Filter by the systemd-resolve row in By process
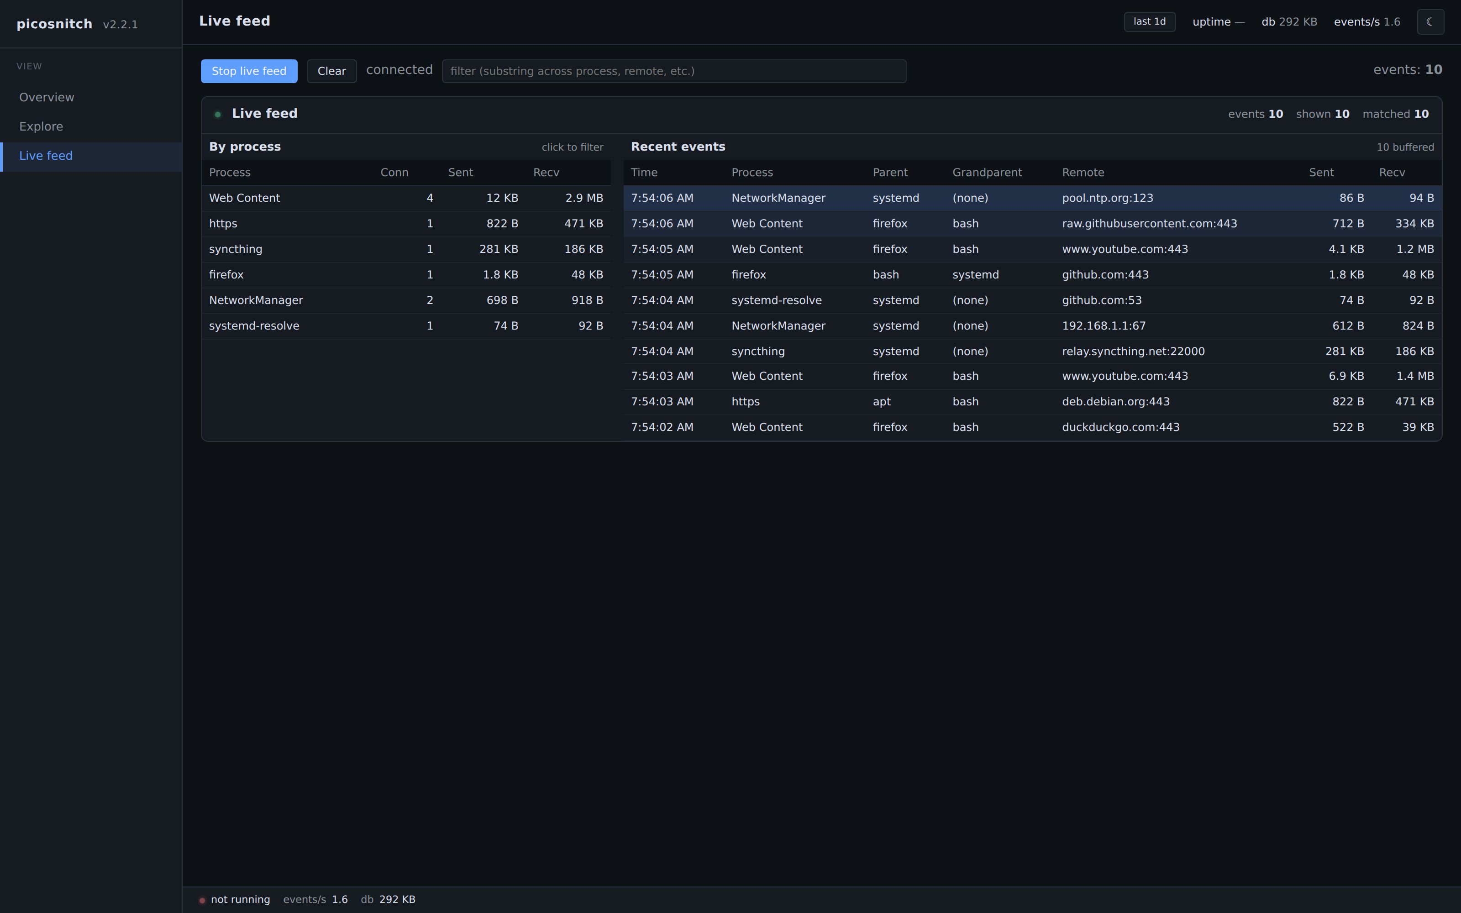The image size is (1461, 913). (406, 326)
